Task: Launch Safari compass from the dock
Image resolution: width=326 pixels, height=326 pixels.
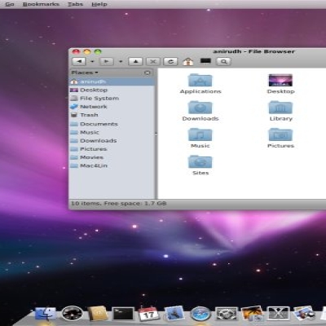Action: click(200, 314)
